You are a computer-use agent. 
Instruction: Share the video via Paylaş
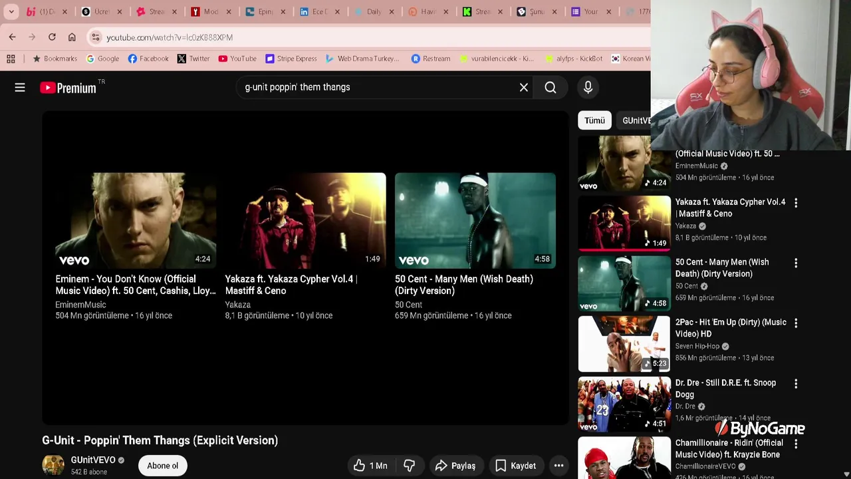[455, 466]
